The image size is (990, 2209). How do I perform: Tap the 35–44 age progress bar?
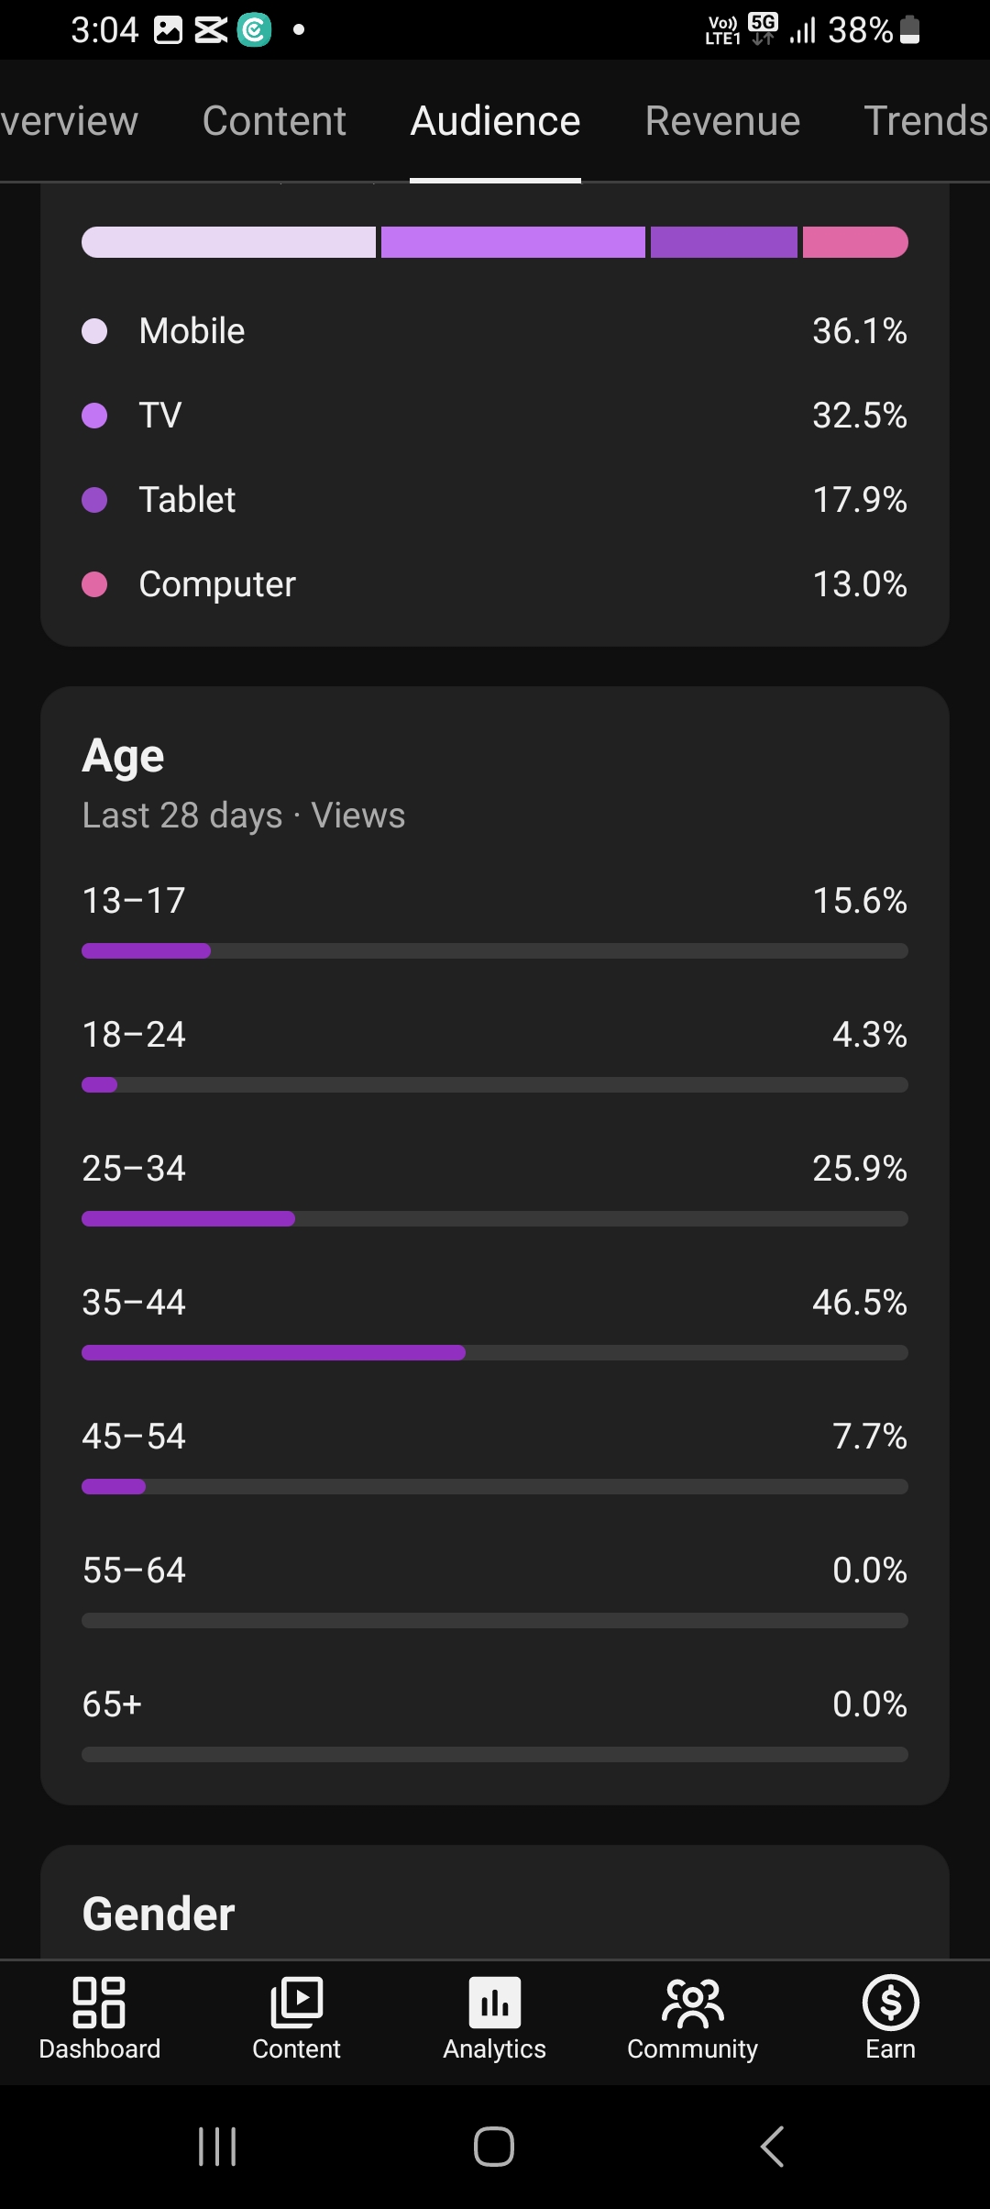pyautogui.click(x=495, y=1352)
